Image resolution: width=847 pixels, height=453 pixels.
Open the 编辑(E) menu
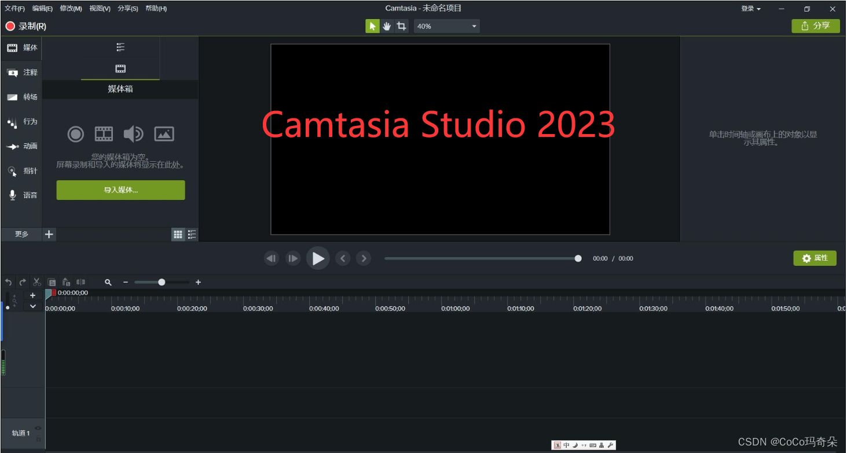pos(42,9)
